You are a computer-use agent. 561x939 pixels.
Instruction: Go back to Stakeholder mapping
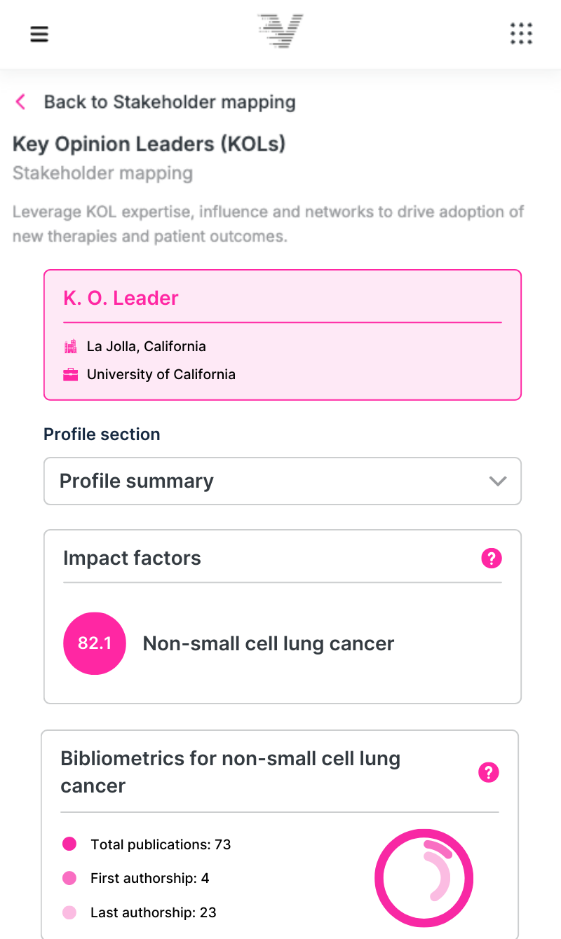point(169,102)
